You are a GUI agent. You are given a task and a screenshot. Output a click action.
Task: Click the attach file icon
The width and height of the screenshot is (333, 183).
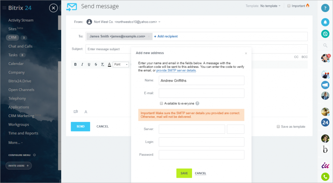(76, 112)
